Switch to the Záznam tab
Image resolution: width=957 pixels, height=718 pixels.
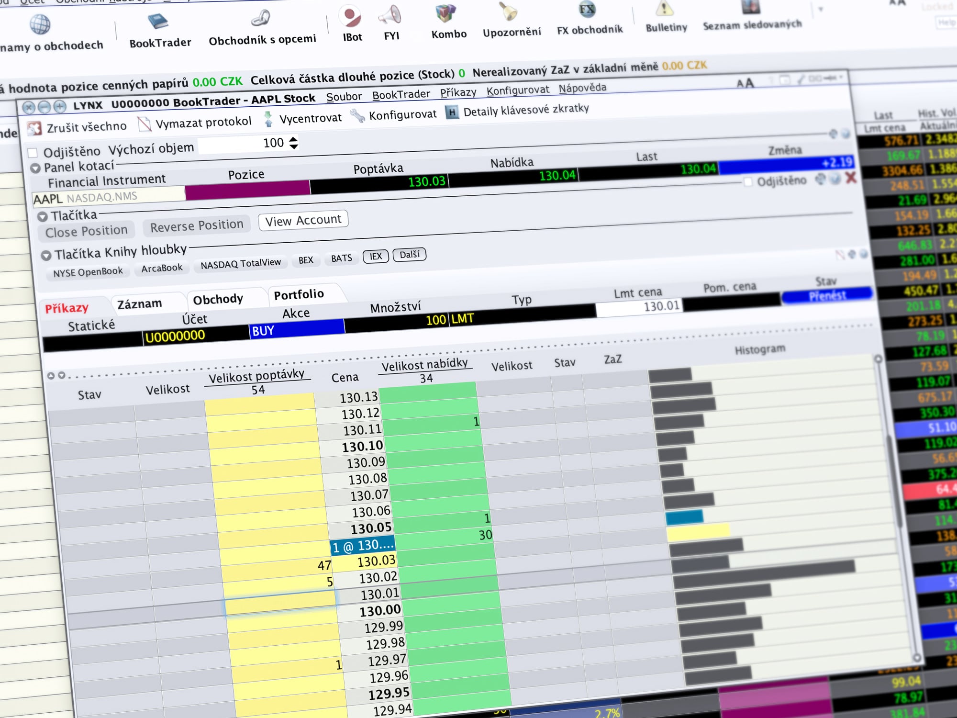click(140, 303)
